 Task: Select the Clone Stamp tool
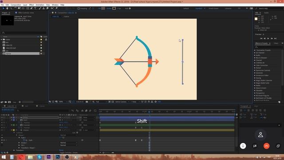(x=43, y=8)
